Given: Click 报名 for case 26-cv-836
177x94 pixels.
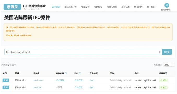Looking at the screenshot, I should (6, 87).
